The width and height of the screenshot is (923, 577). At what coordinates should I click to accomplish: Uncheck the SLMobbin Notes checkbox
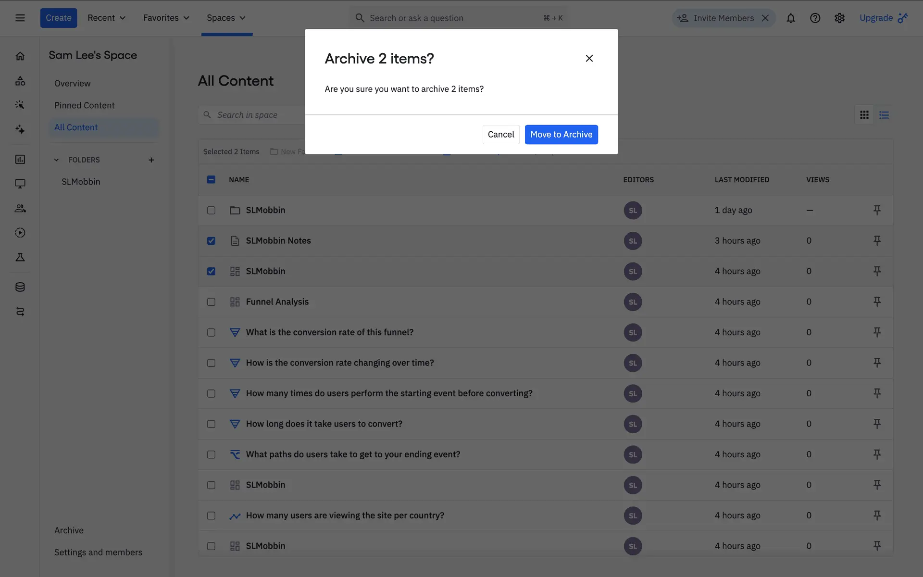[211, 241]
